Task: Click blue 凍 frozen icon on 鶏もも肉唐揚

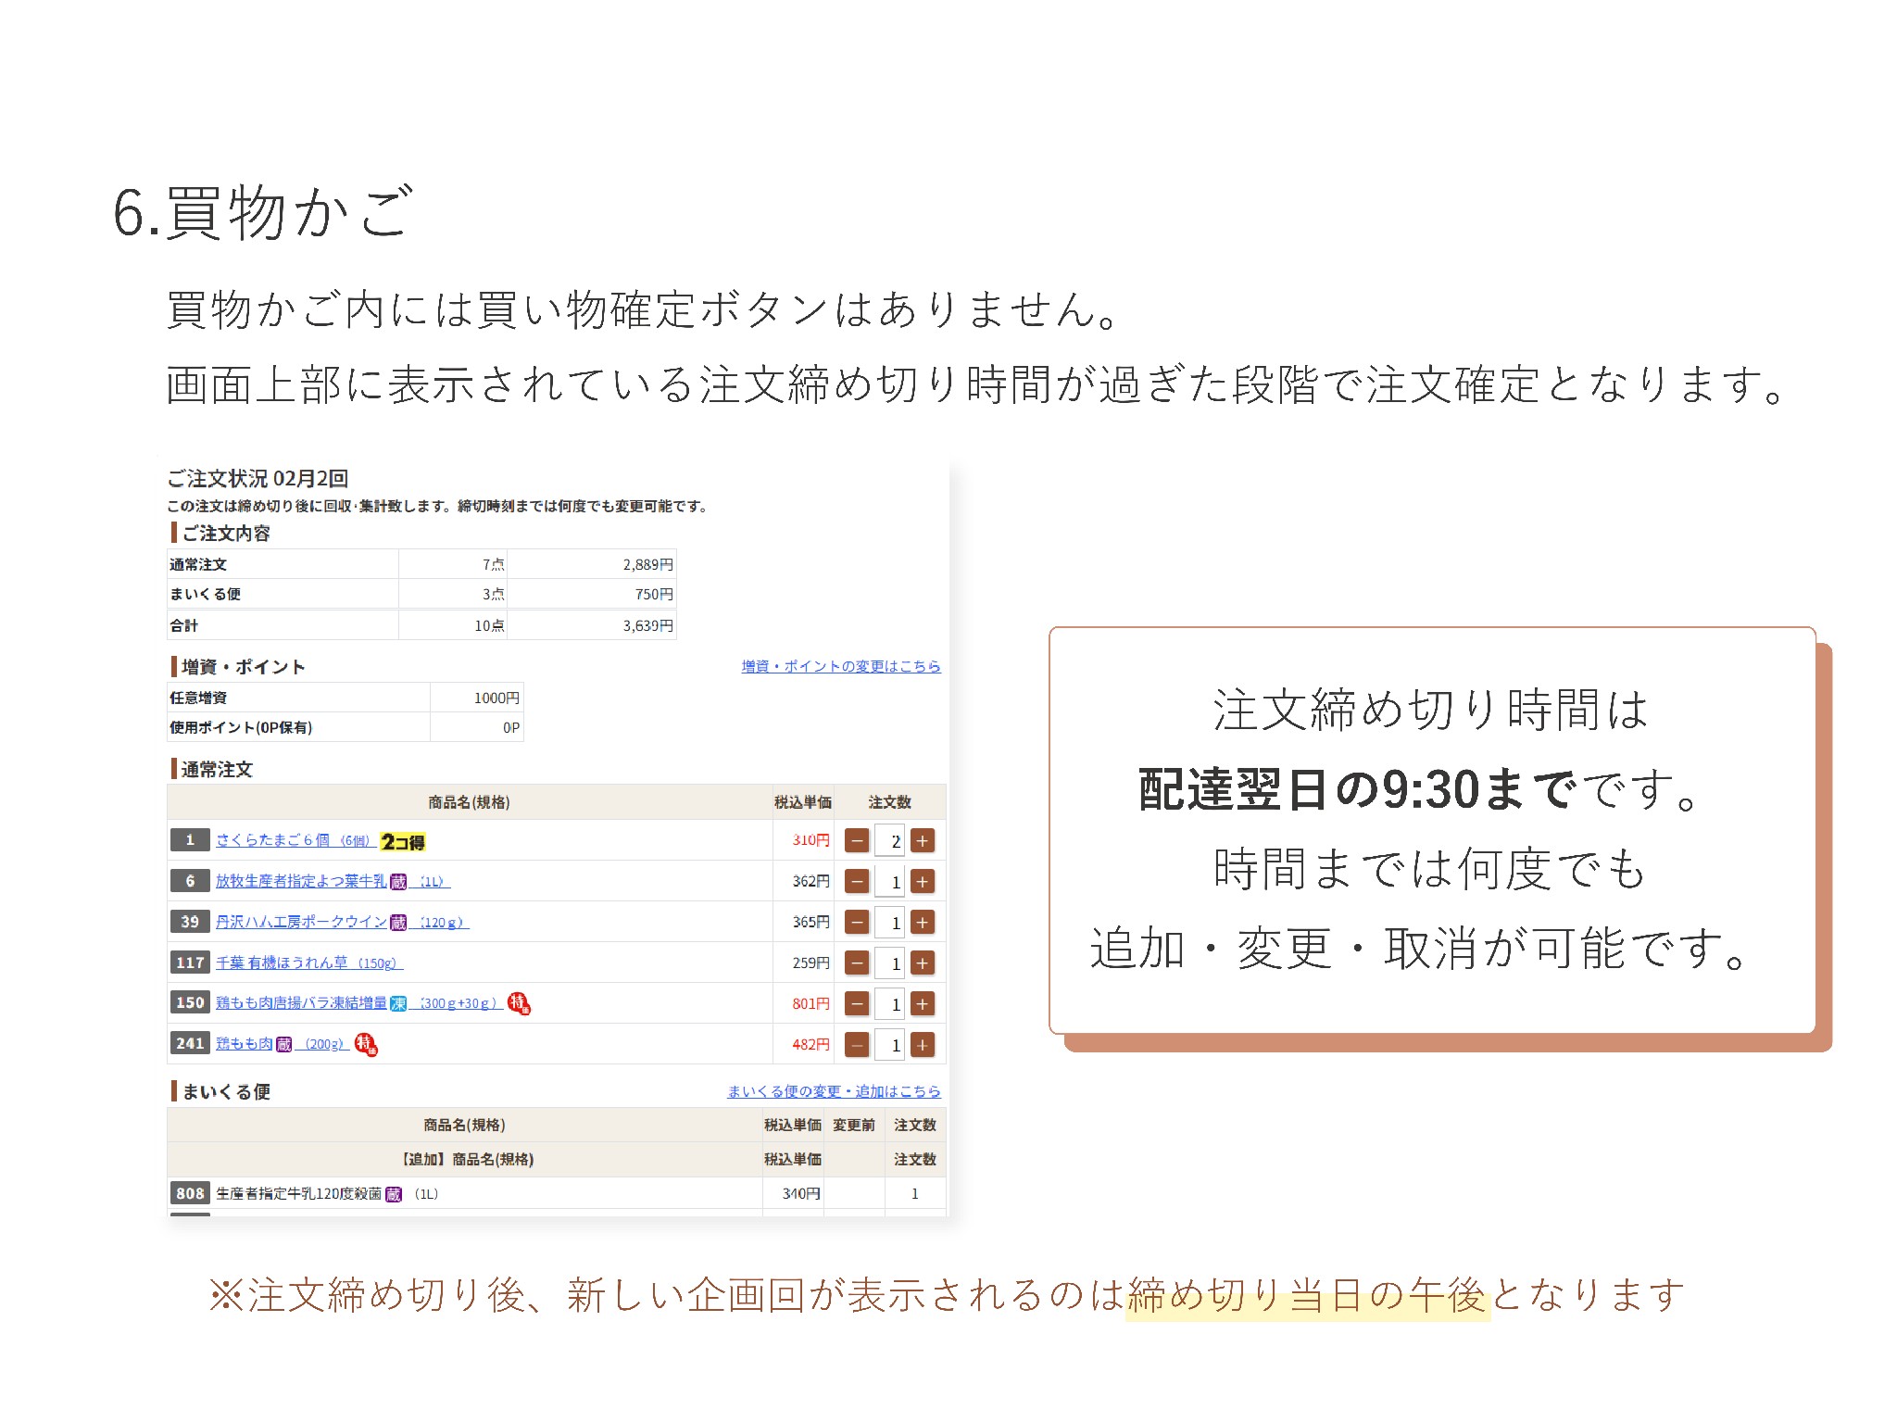Action: pos(398,1003)
